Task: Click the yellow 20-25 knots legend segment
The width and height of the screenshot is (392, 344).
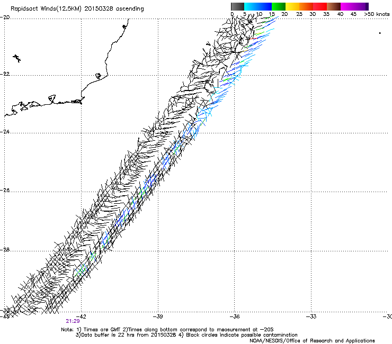Action: click(x=292, y=6)
